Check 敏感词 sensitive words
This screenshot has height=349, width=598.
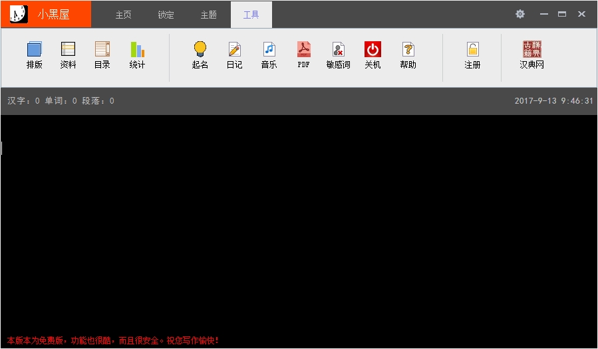coord(339,55)
